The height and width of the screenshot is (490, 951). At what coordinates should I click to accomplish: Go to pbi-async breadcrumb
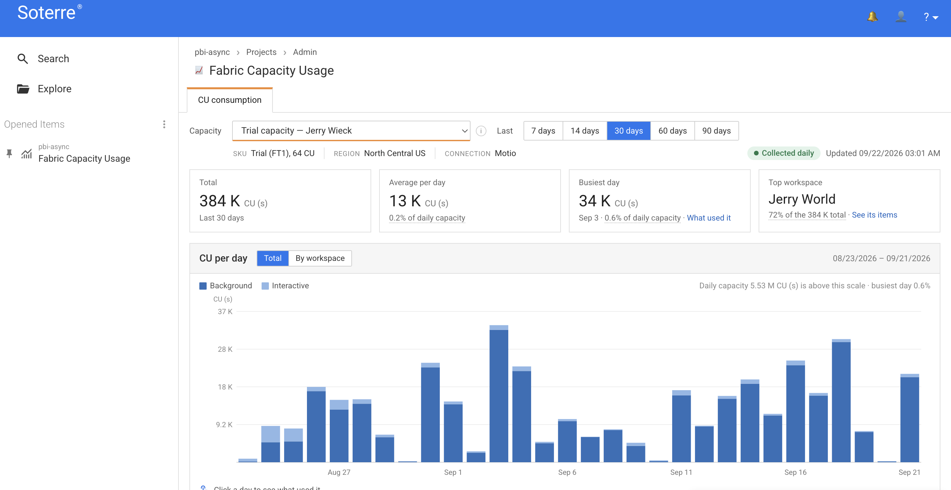pyautogui.click(x=212, y=52)
